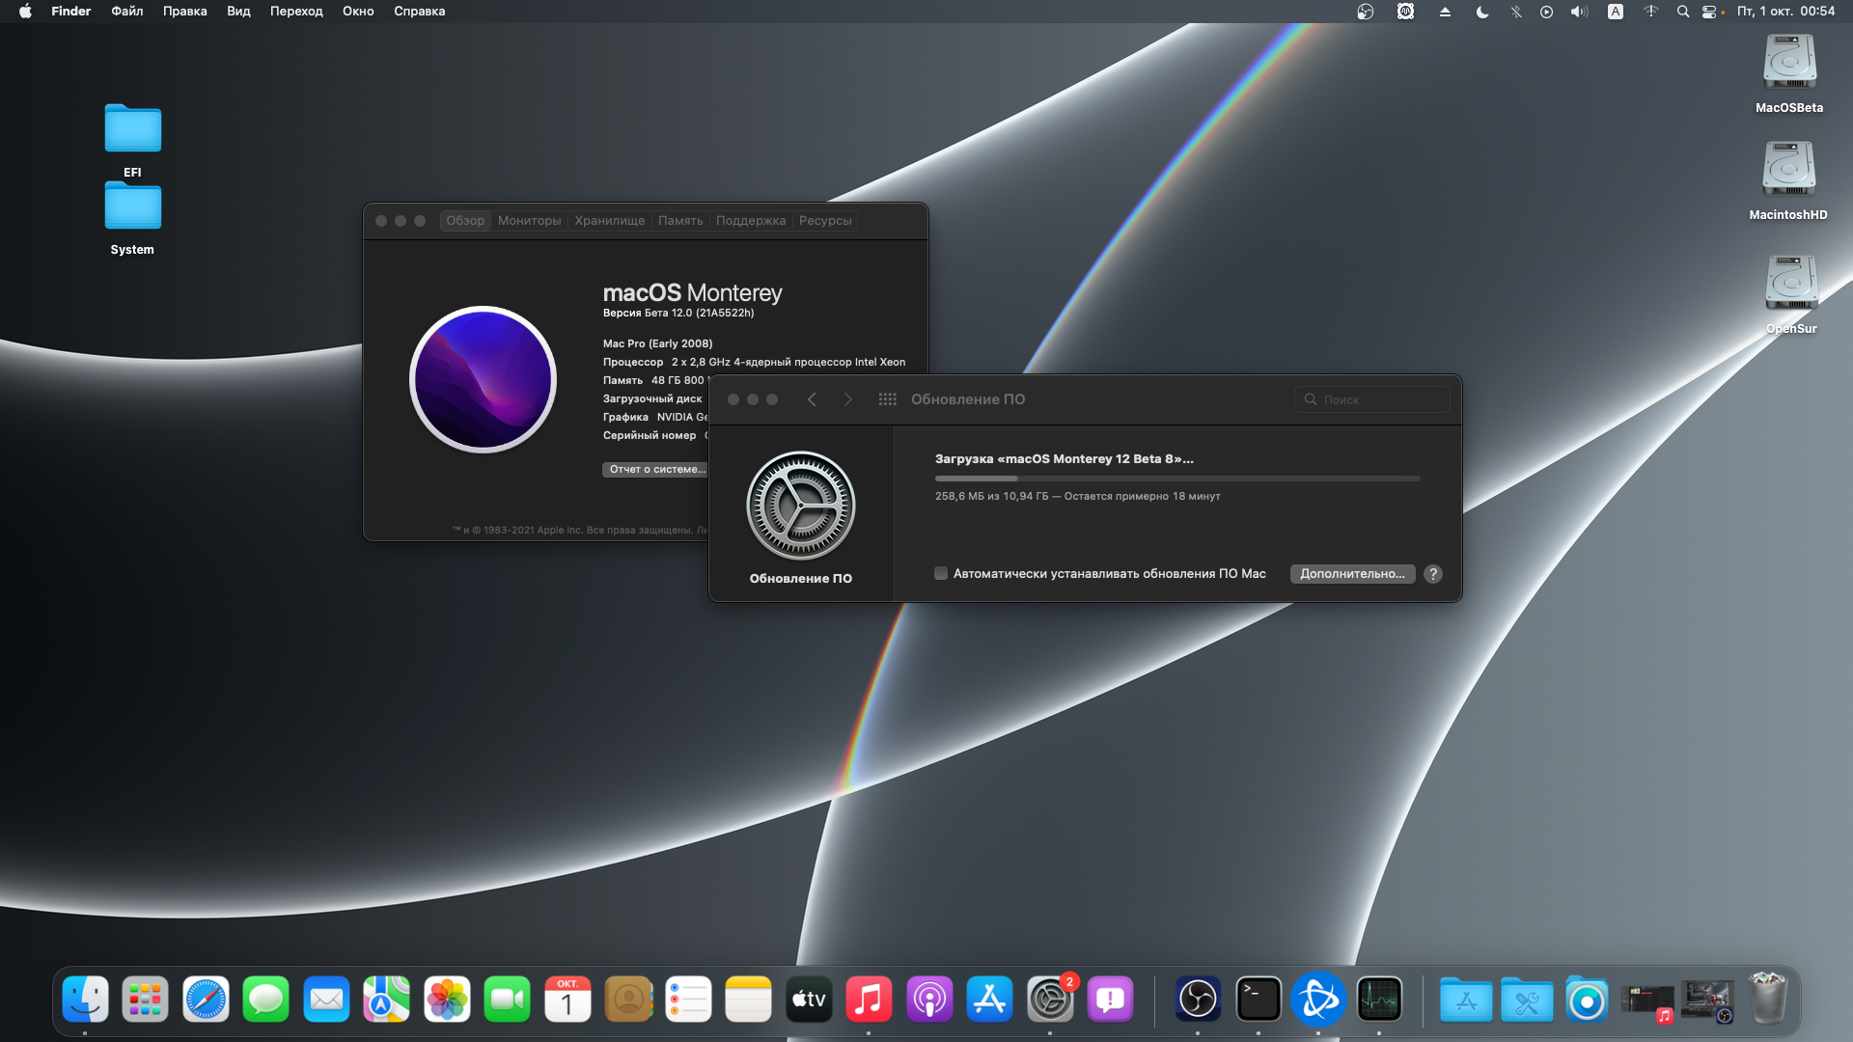Click the Поиск search field
The image size is (1853, 1042).
[x=1371, y=399]
